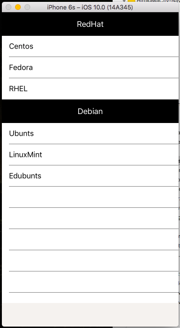This screenshot has width=180, height=328.
Task: Click the yellow folder icon behind the simulator
Action: point(131,1)
